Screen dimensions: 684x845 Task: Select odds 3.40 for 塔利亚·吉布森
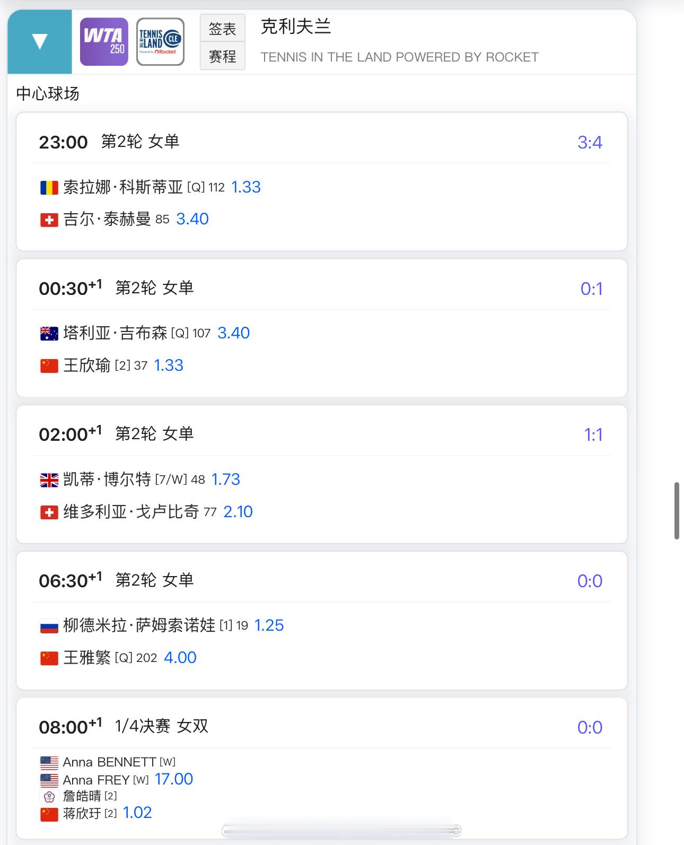(233, 333)
